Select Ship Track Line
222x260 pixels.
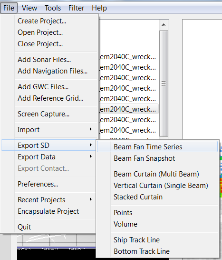click(157, 240)
